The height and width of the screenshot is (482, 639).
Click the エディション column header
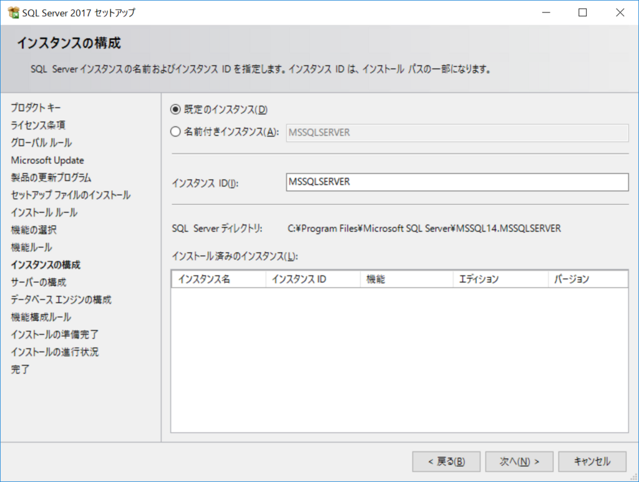point(501,279)
